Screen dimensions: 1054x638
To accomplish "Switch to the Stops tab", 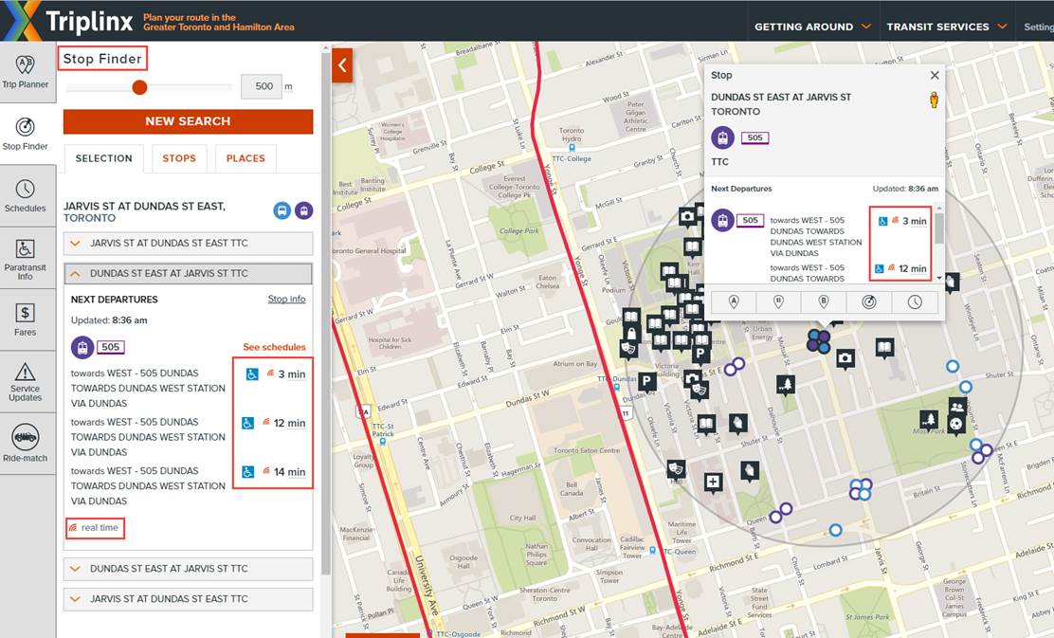I will (x=179, y=158).
